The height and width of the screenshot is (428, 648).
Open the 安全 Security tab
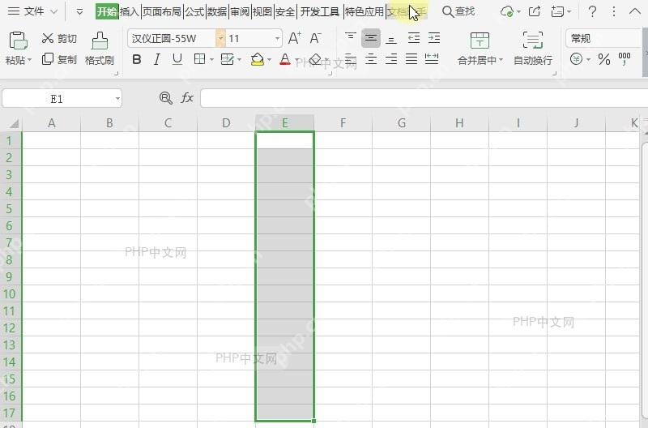285,11
